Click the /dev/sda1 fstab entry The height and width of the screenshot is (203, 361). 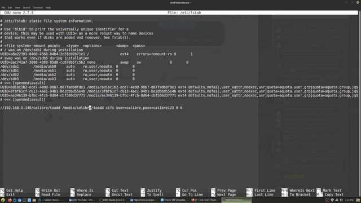coord(68,67)
